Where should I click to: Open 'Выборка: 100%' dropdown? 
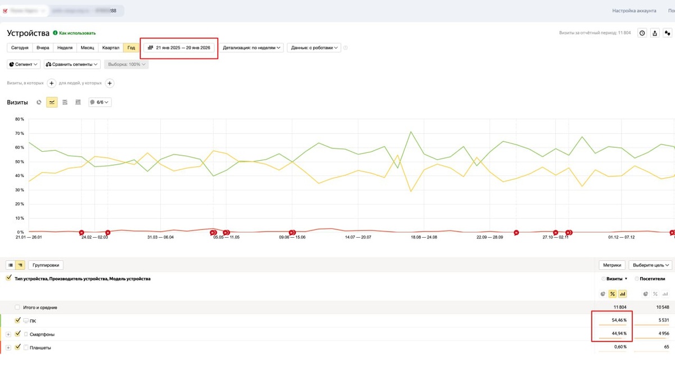[x=127, y=64]
